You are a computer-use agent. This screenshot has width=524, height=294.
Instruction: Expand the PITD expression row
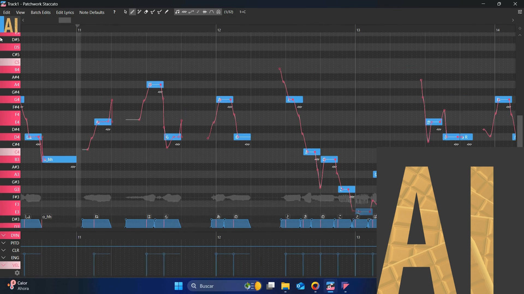click(x=4, y=243)
